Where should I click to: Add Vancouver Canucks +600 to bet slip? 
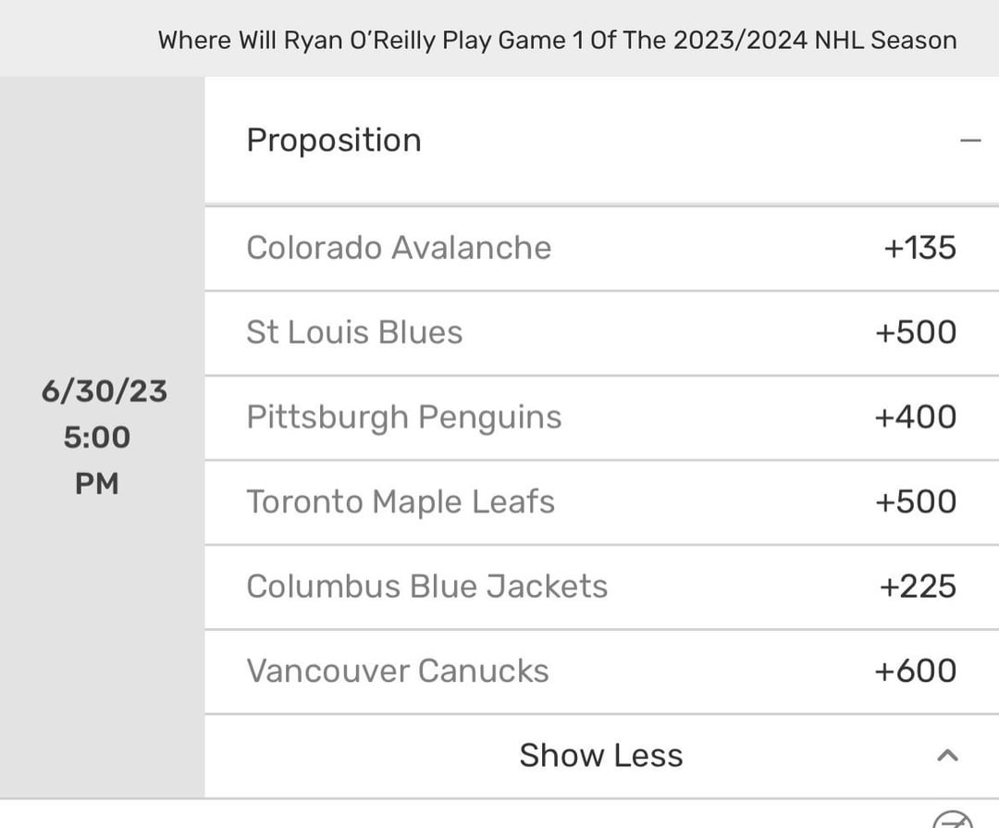tap(916, 672)
